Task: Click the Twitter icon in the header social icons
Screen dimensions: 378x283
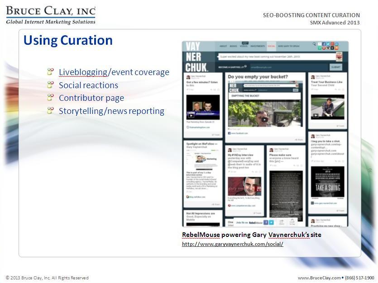Action: [x=328, y=44]
